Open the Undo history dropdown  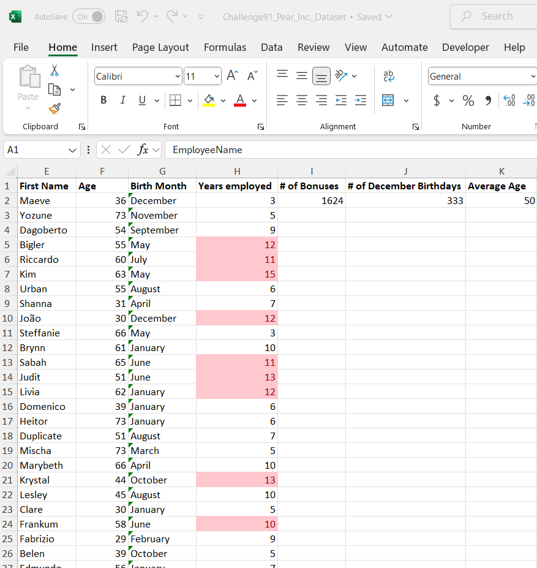156,17
